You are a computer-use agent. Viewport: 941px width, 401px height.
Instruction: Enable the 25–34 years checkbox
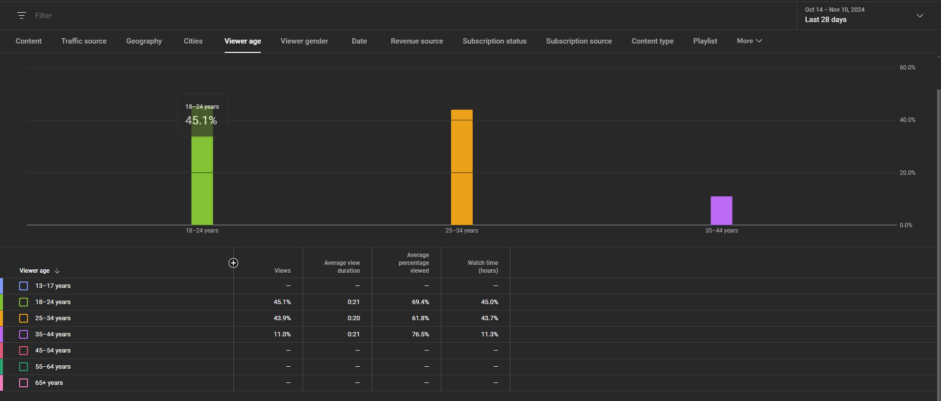click(x=24, y=318)
